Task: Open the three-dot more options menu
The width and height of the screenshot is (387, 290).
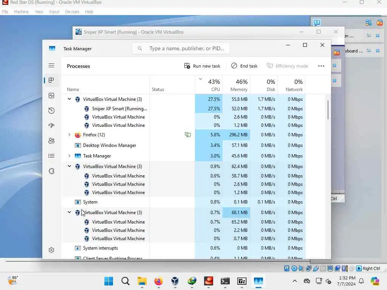Action: tap(321, 66)
